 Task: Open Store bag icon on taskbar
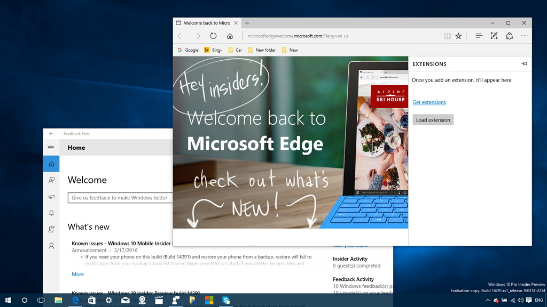[92, 300]
